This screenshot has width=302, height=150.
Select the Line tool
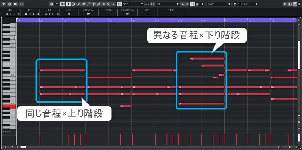click(x=114, y=4)
